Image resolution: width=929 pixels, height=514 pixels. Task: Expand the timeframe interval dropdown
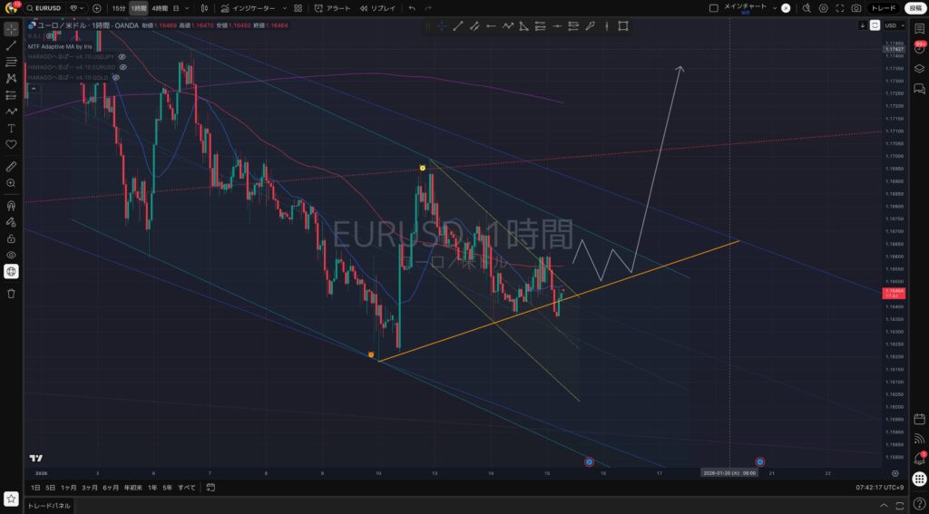187,8
